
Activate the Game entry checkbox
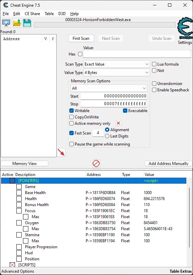[19, 187]
